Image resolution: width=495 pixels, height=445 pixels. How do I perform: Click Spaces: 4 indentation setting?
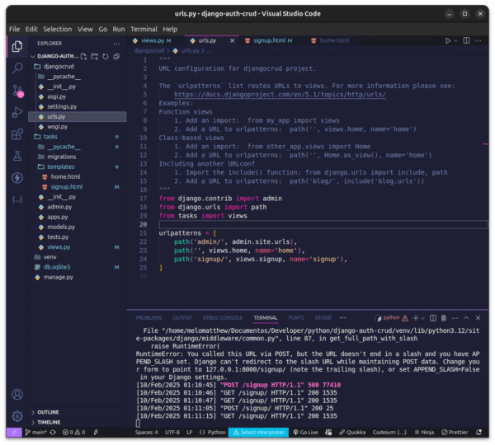pyautogui.click(x=147, y=432)
